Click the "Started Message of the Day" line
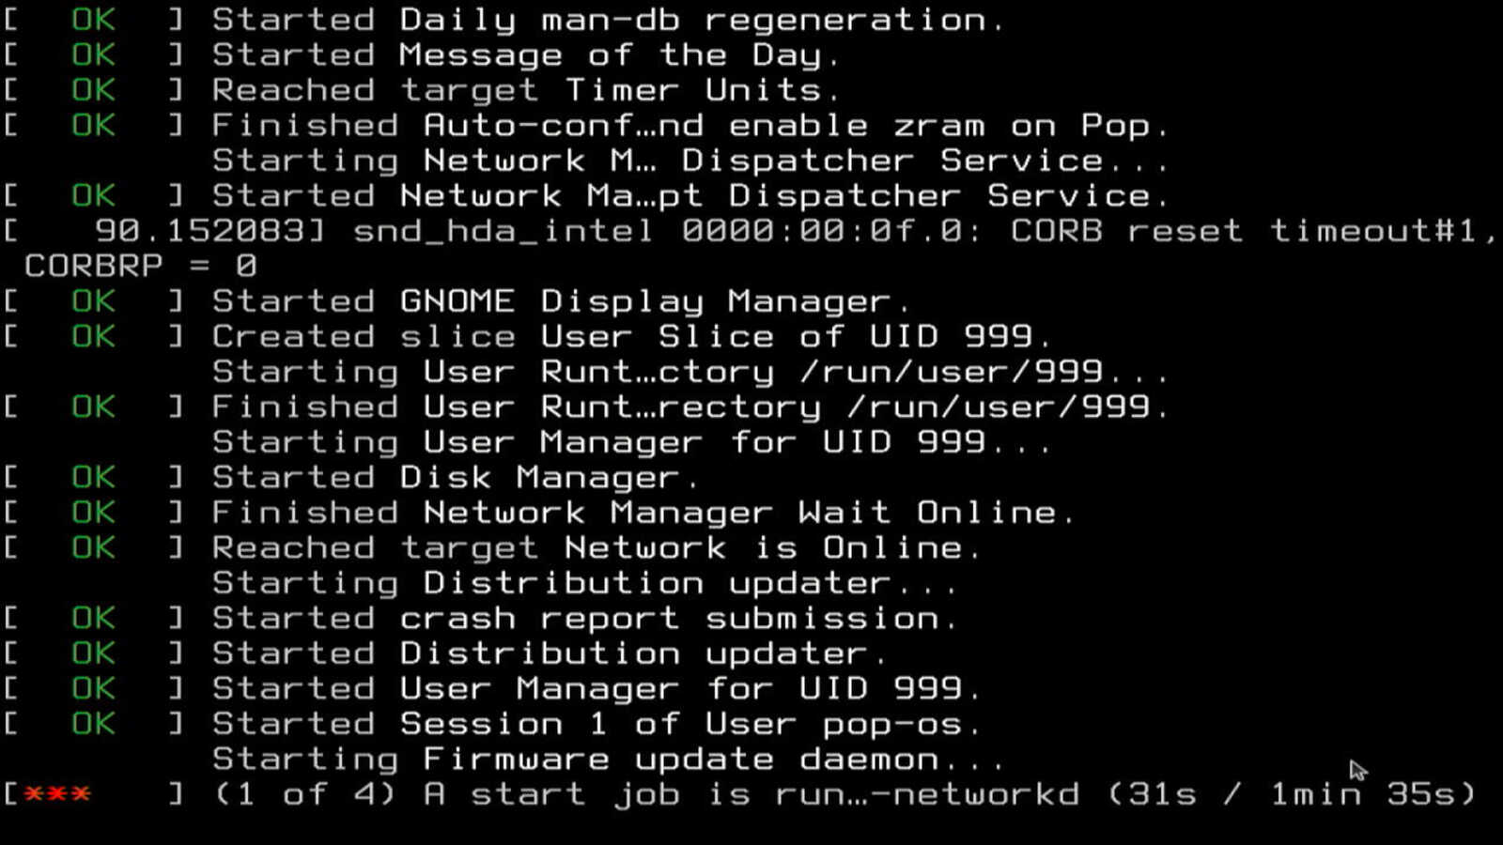Viewport: 1503px width, 845px height. coord(524,54)
